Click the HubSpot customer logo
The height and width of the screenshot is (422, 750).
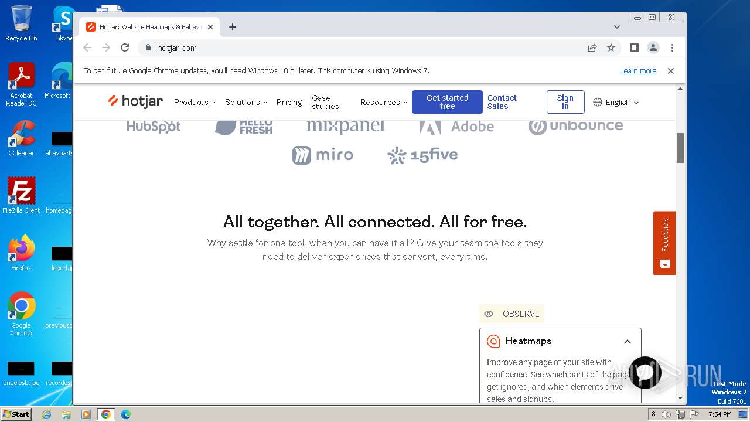[x=154, y=126]
